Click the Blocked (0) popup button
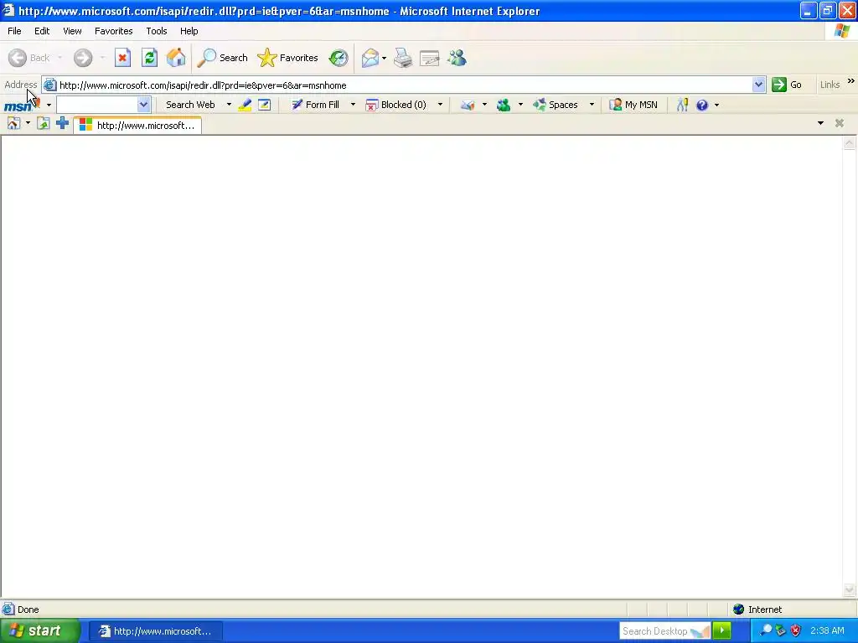 point(395,105)
